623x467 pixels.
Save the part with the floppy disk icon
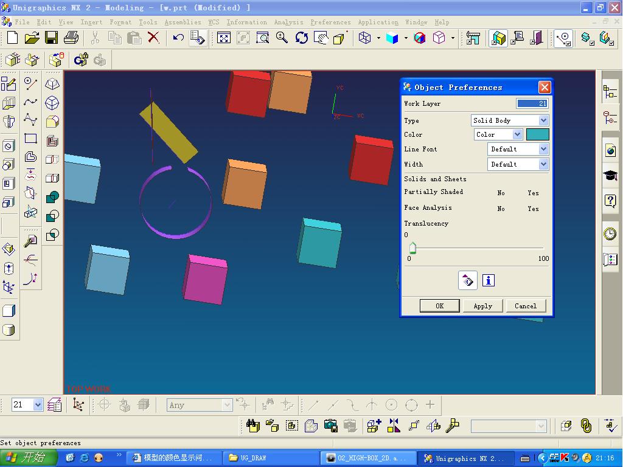point(51,38)
